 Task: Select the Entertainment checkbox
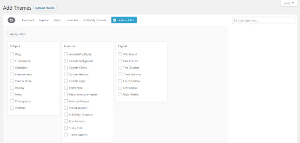pos(12,74)
